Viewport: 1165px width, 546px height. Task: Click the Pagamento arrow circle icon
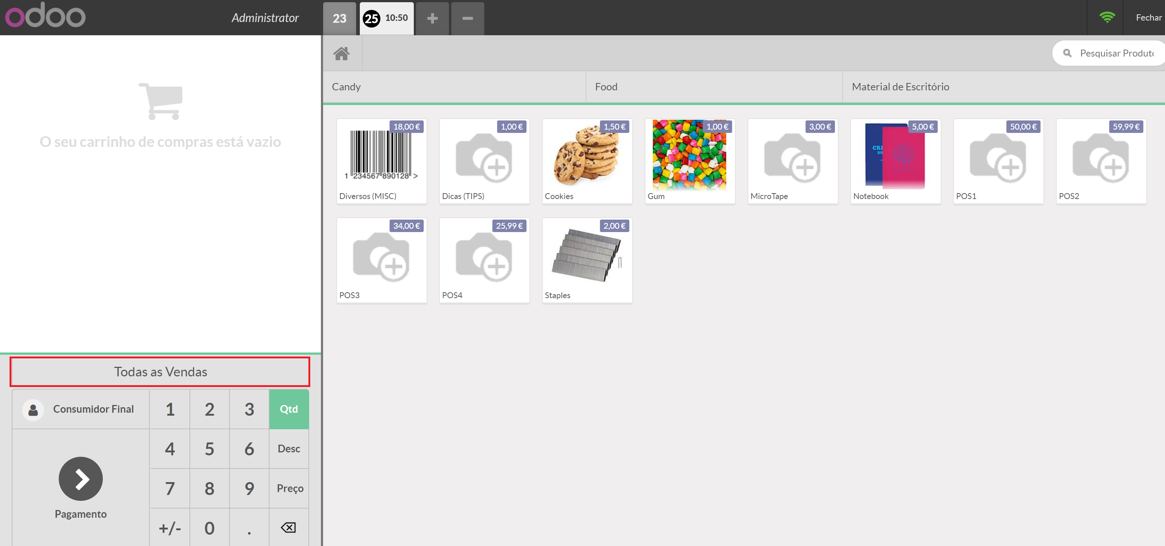pyautogui.click(x=80, y=478)
